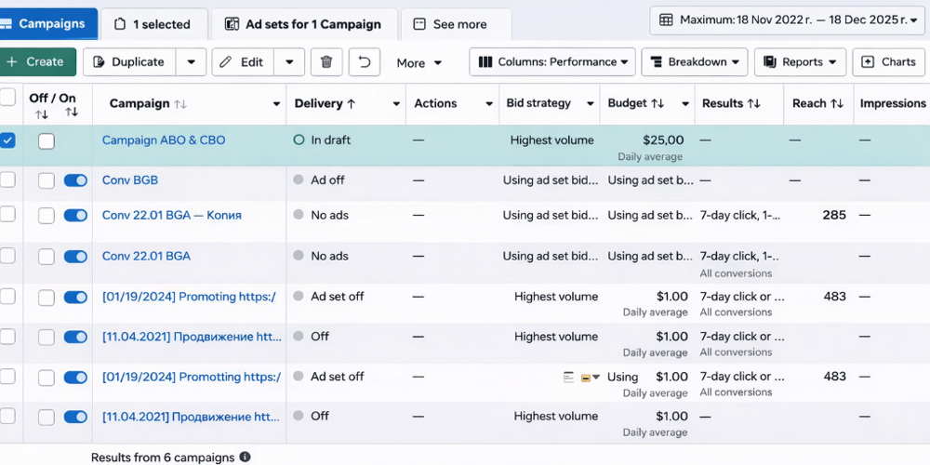This screenshot has height=465, width=930.
Task: Check the checkbox for Conv 22.01 BGA — Копия
Action: pos(46,216)
